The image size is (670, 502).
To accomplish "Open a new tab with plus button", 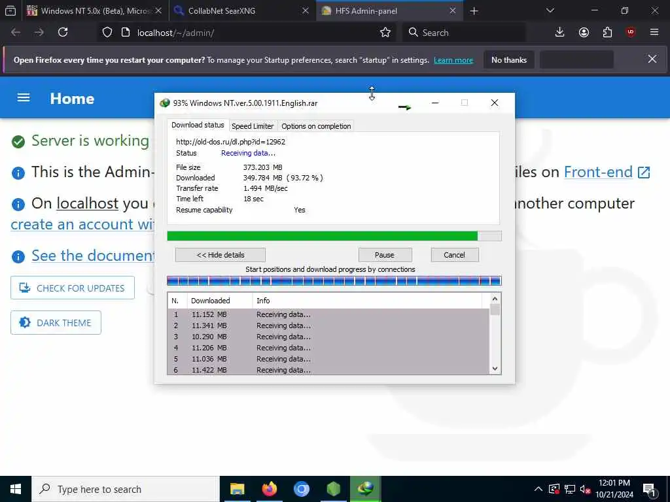I will 474,11.
